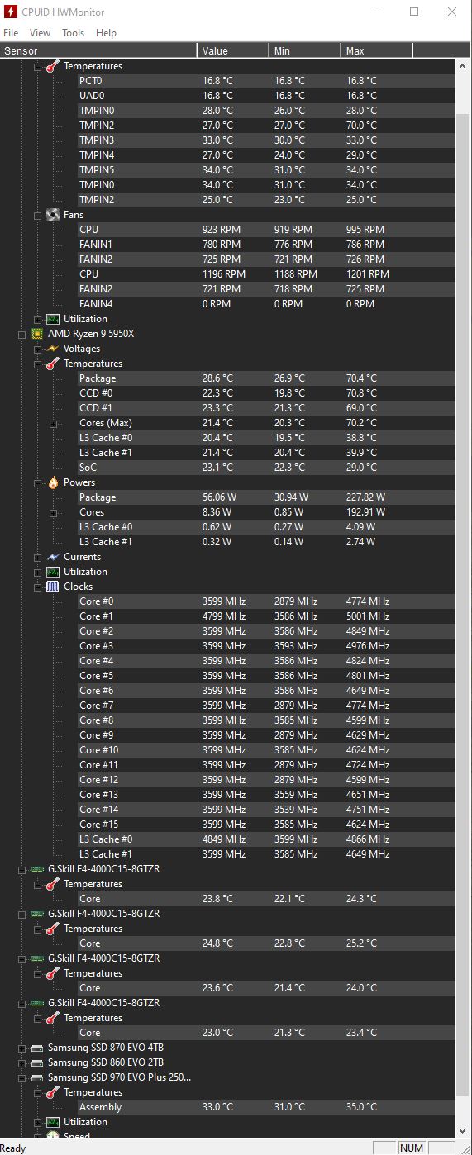Click the Fans group fan icon
The height and width of the screenshot is (1155, 472).
click(53, 215)
